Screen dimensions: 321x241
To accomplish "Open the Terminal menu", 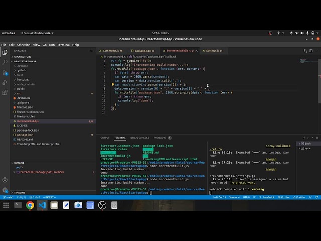I will click(63, 45).
